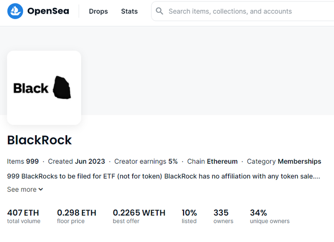Focus the search items and collections field
The image size is (334, 242).
pyautogui.click(x=243, y=11)
